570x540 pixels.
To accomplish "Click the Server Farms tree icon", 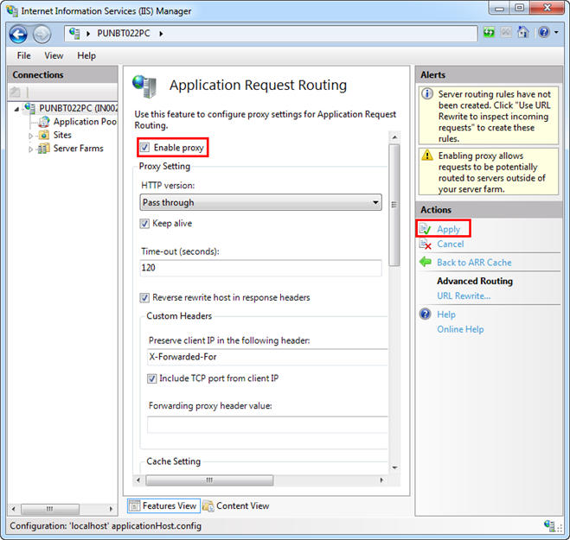I will pyautogui.click(x=44, y=149).
